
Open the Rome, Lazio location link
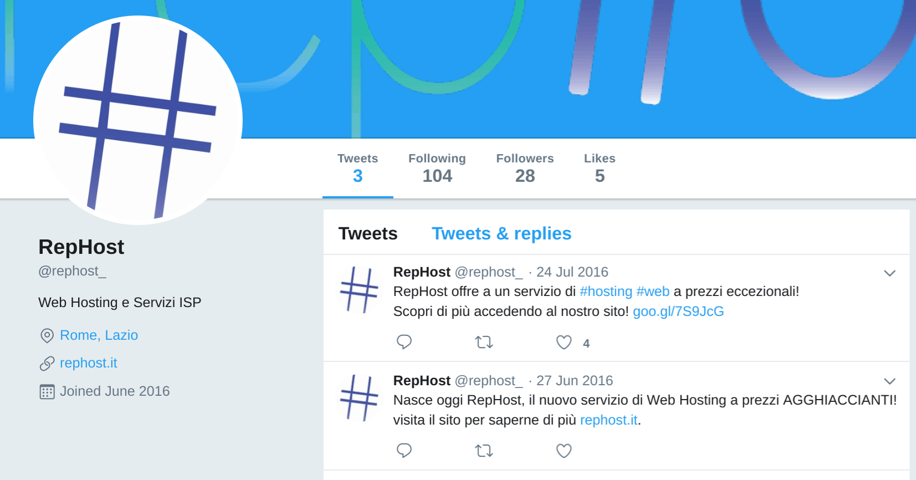point(99,335)
